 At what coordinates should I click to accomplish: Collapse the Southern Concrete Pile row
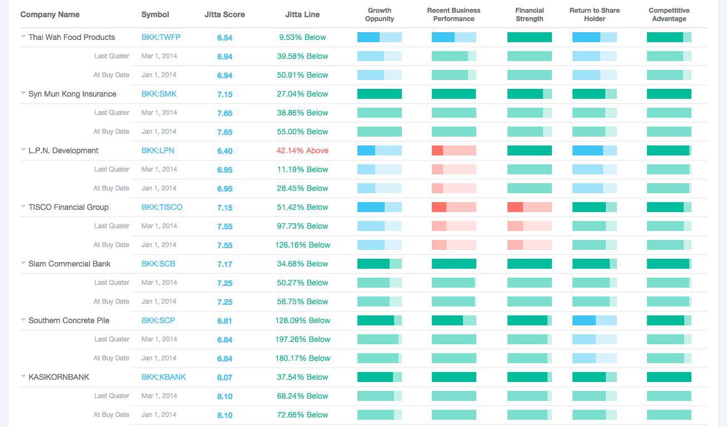[x=23, y=320]
